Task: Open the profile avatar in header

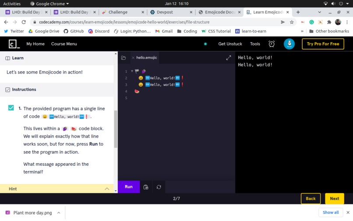Action: 289,44
